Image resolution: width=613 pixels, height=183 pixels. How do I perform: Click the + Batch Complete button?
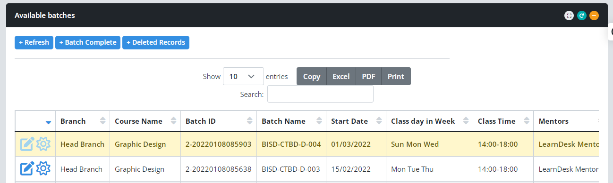[x=88, y=42]
